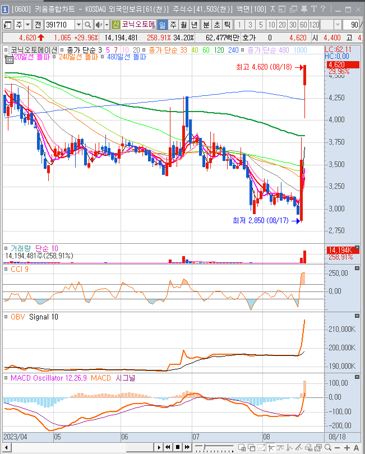Click the 전 button next to stock code
The height and width of the screenshot is (454, 365).
38,25
